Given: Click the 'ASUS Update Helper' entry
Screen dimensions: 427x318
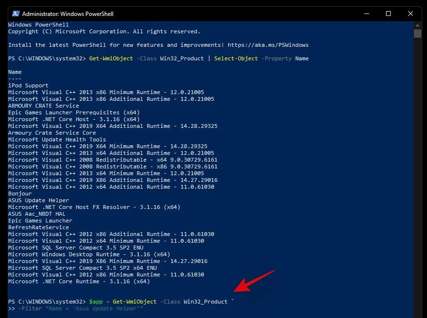Looking at the screenshot, I should pyautogui.click(x=39, y=200).
